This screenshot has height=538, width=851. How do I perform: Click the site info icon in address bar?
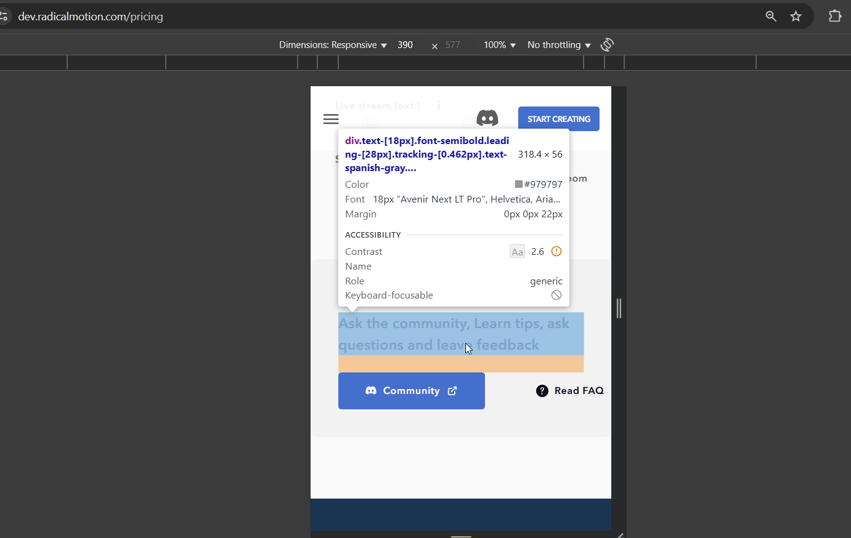(4, 16)
